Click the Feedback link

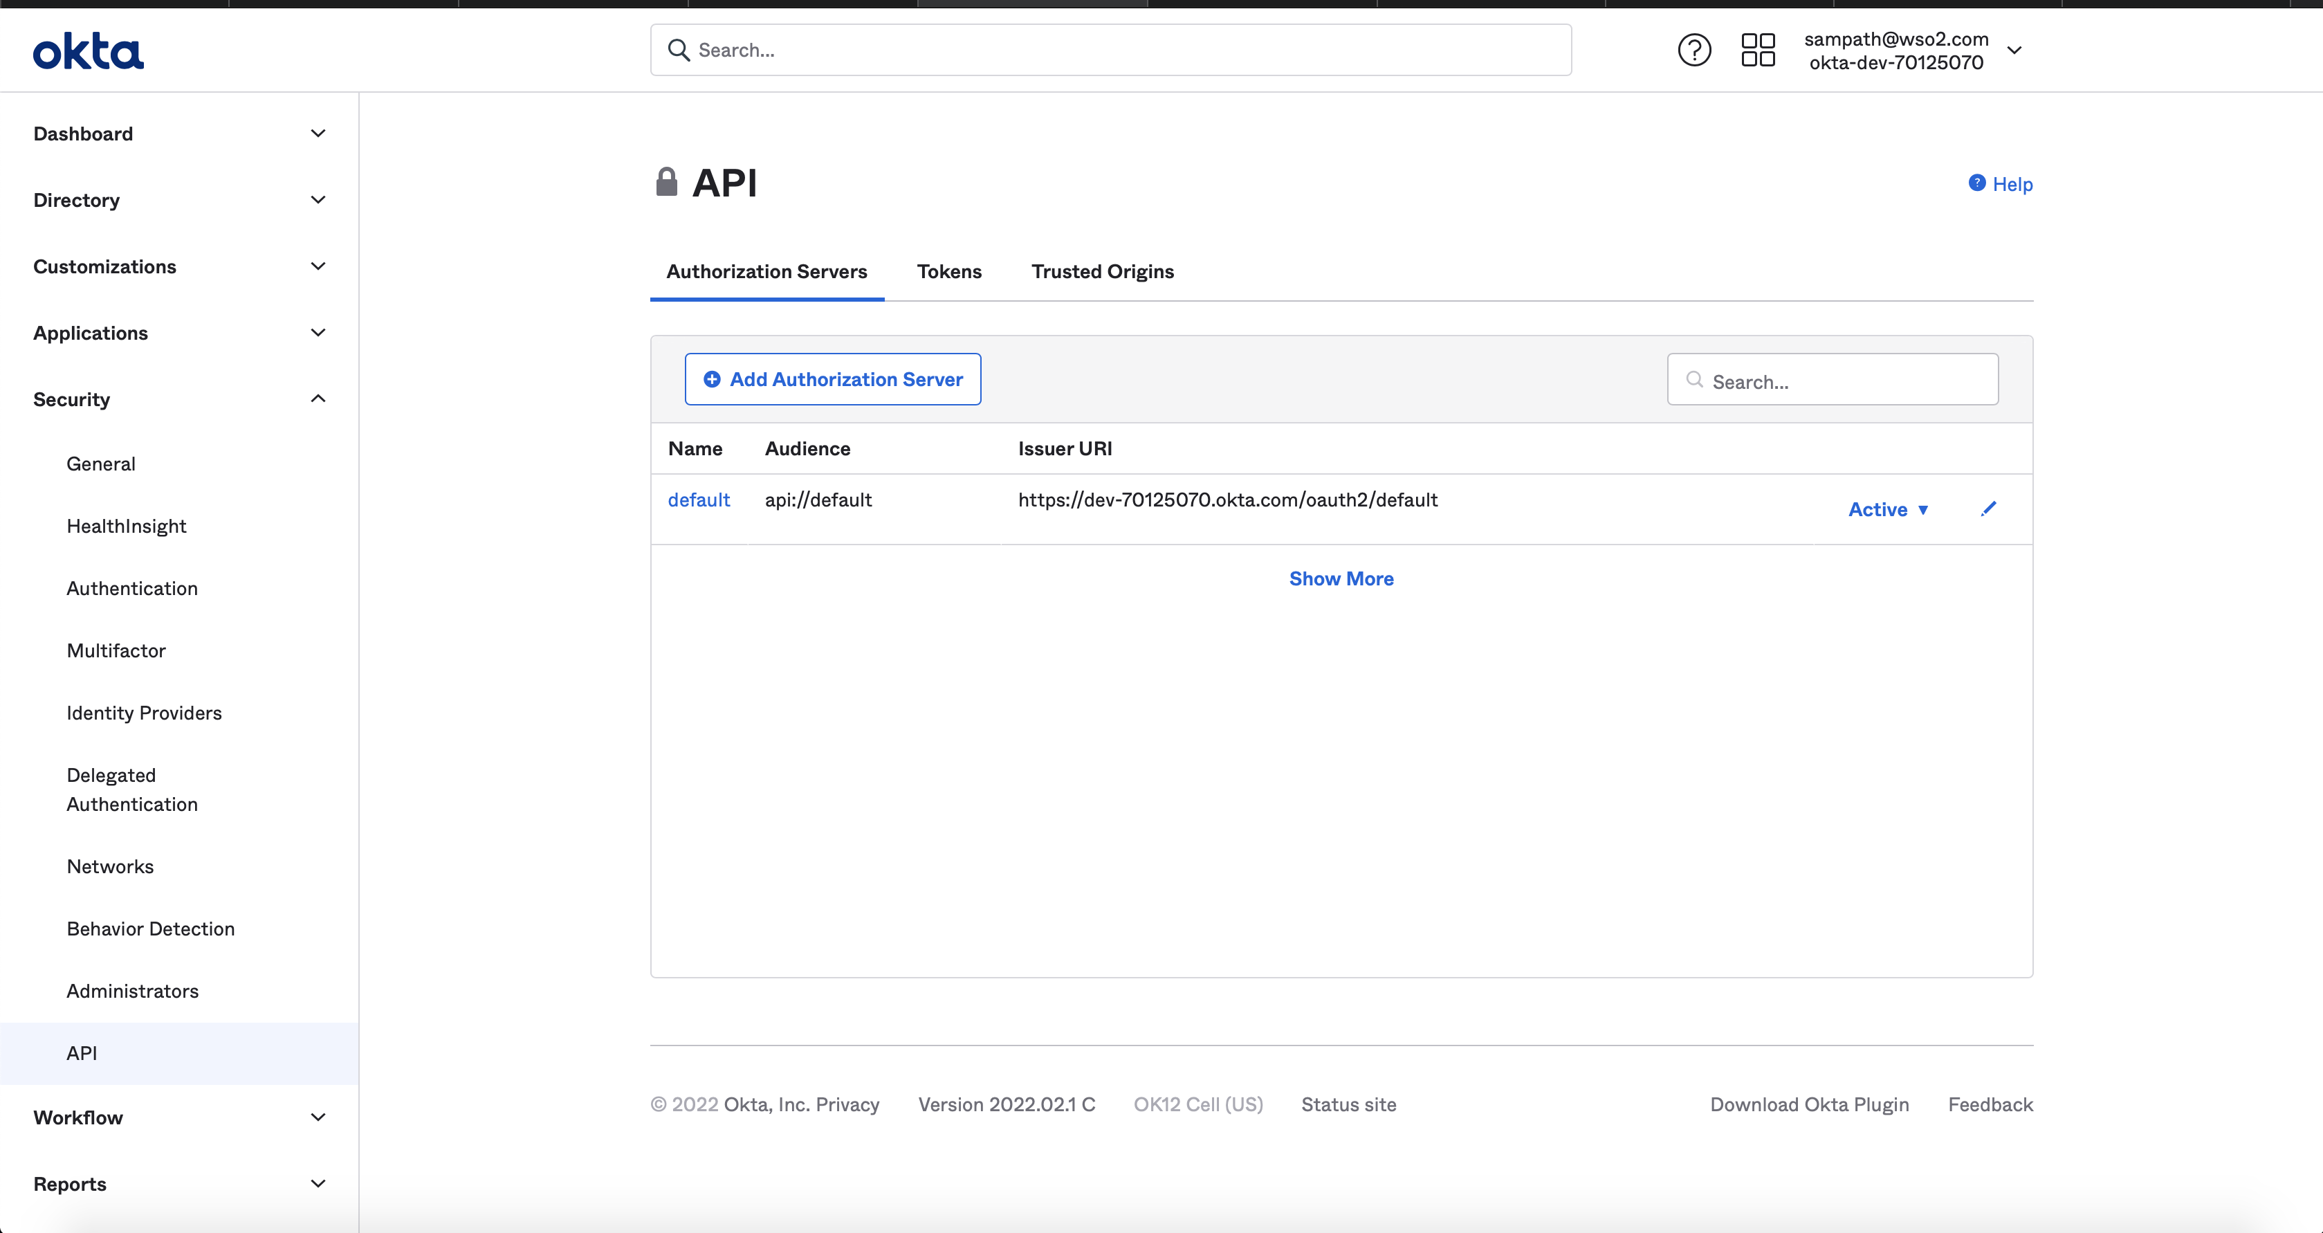[1990, 1104]
